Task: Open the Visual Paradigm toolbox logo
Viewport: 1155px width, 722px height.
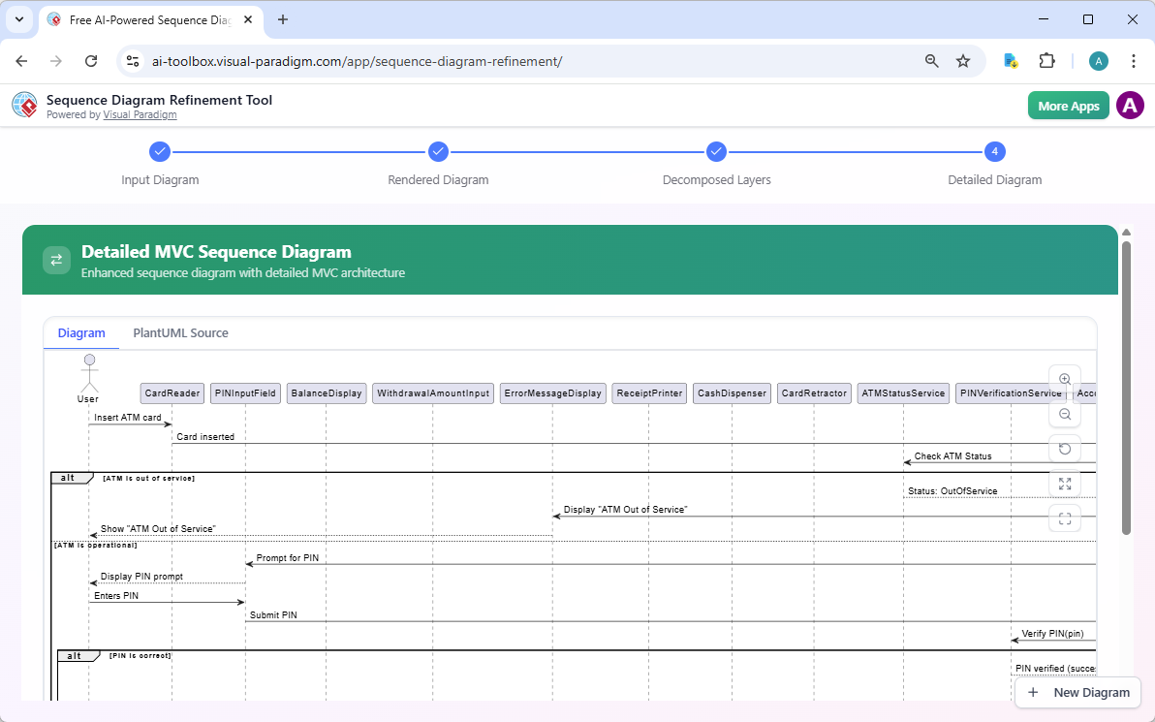Action: click(x=24, y=105)
